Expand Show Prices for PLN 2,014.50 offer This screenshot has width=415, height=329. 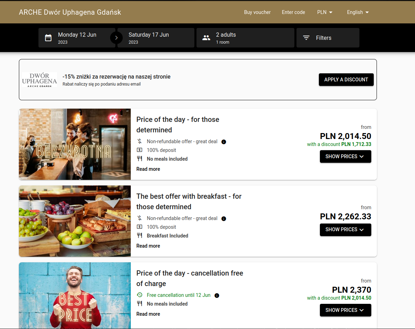[x=345, y=156]
